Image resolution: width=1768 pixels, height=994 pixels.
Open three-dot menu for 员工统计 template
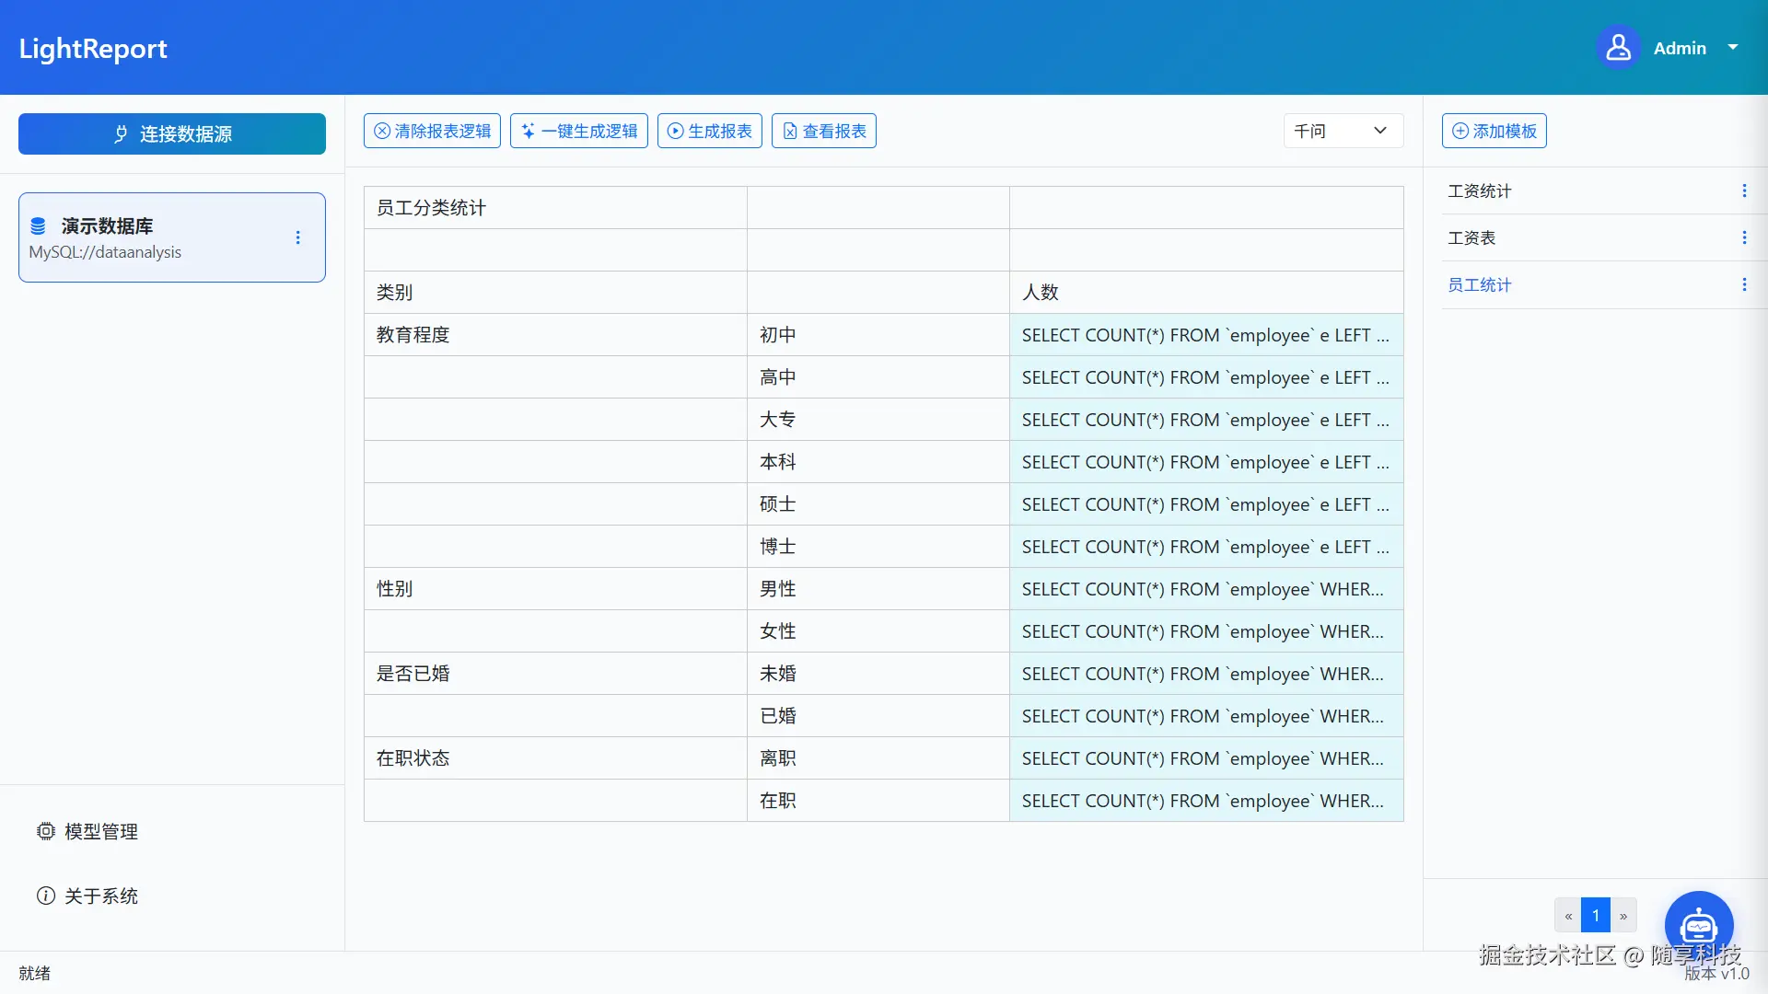[1744, 284]
